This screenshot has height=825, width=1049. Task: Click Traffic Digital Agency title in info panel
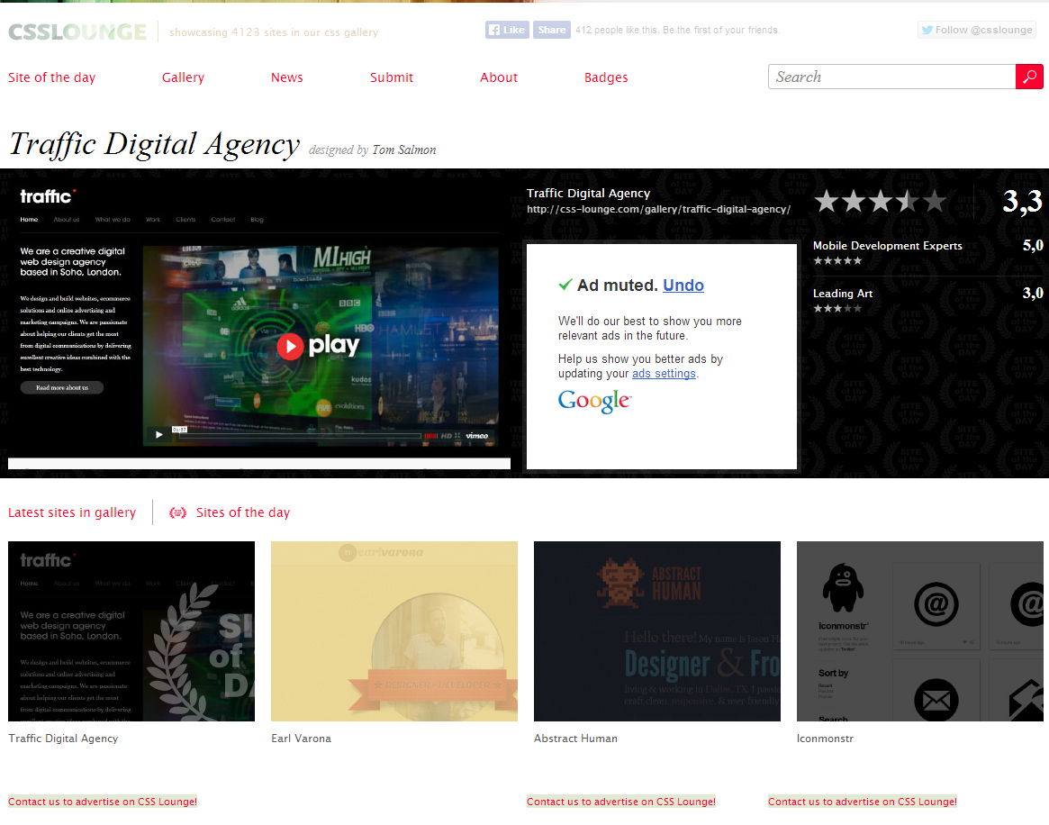(588, 193)
